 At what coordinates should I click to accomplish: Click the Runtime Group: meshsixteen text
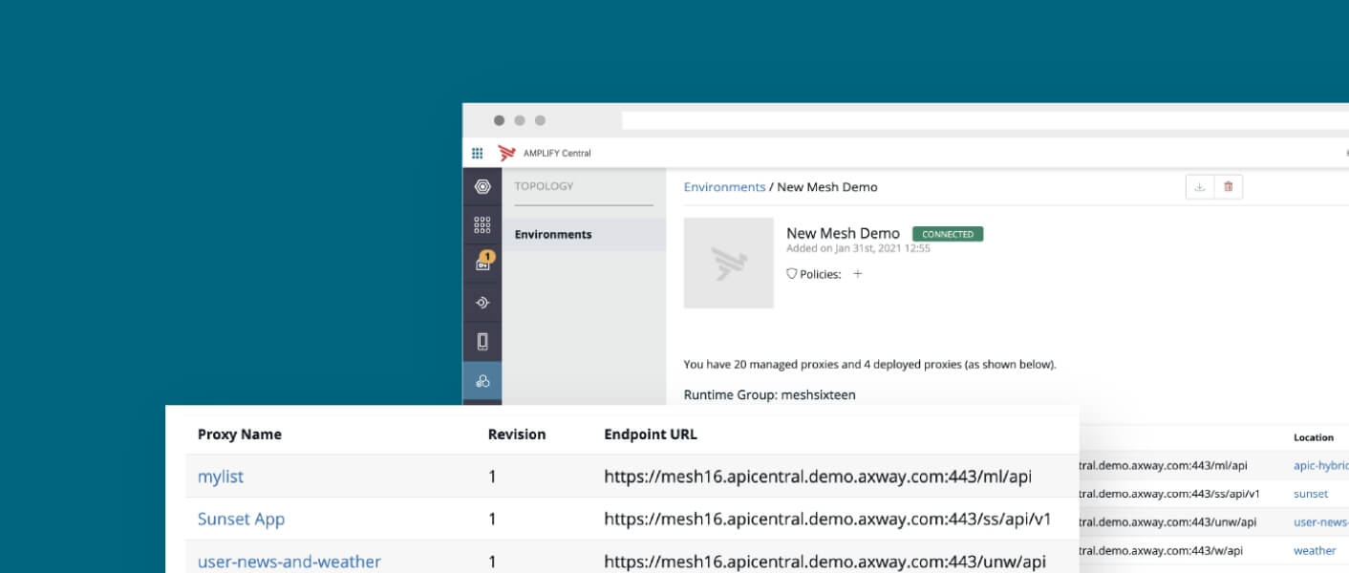coord(770,394)
